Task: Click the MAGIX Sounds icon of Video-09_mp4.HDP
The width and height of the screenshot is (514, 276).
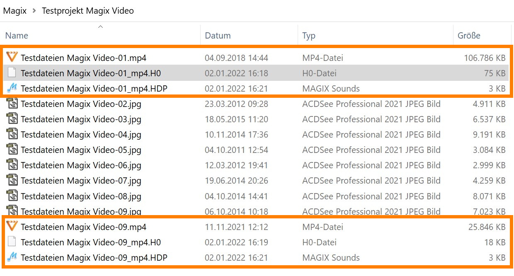Action: (12, 257)
